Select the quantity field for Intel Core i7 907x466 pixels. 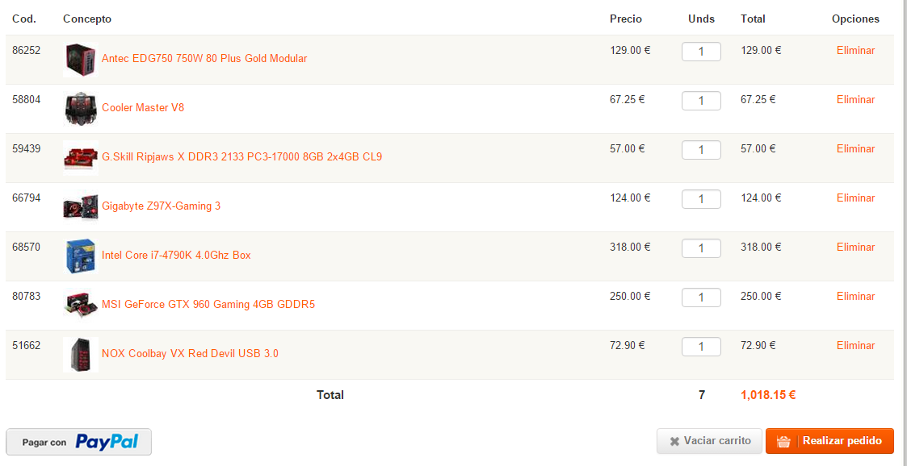(701, 248)
